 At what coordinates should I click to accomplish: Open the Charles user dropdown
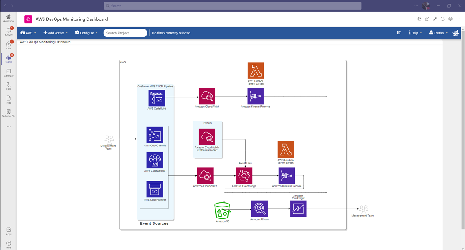pyautogui.click(x=438, y=33)
